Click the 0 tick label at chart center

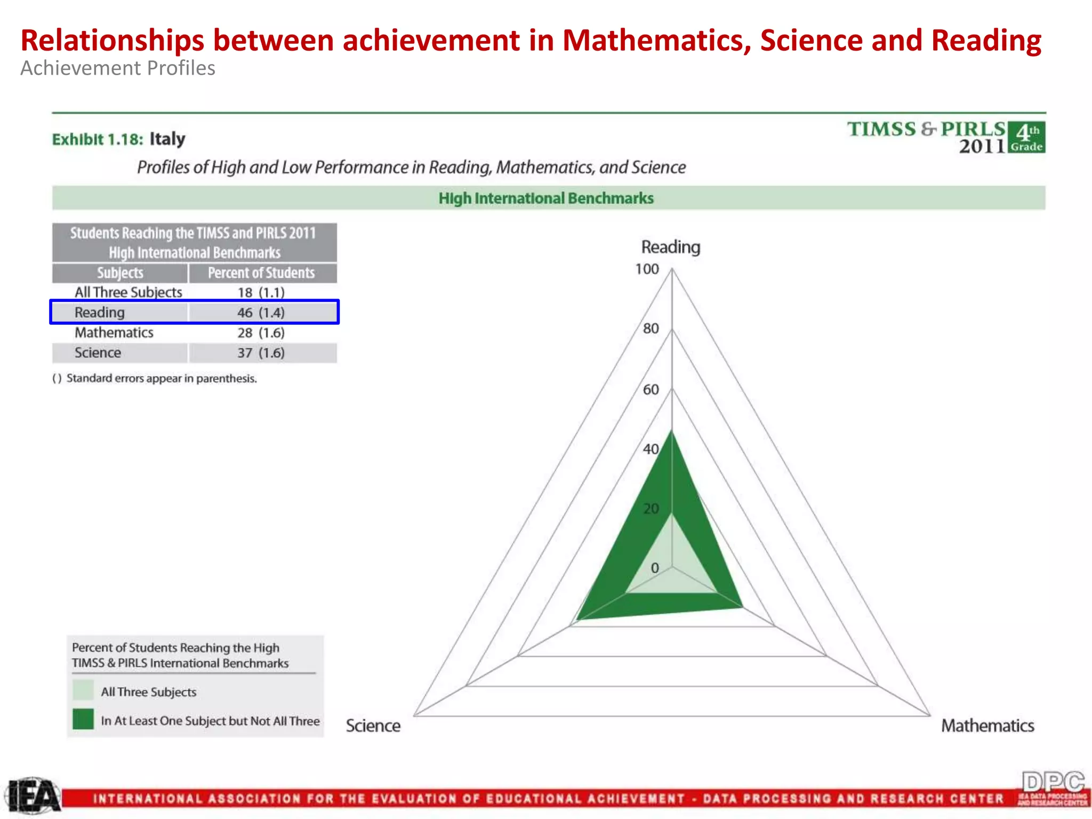655,568
